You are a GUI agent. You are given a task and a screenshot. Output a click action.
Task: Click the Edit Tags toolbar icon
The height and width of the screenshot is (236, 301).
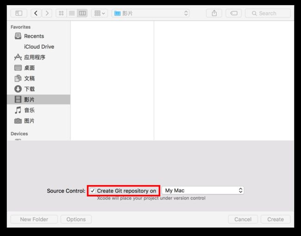[233, 13]
